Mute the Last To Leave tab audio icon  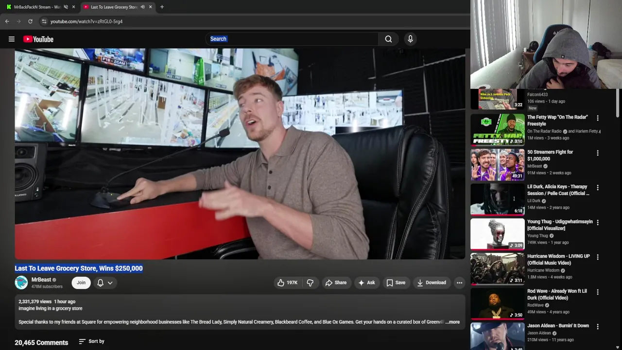142,7
